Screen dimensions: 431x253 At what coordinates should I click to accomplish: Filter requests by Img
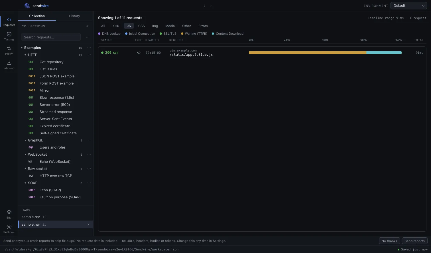[155, 26]
